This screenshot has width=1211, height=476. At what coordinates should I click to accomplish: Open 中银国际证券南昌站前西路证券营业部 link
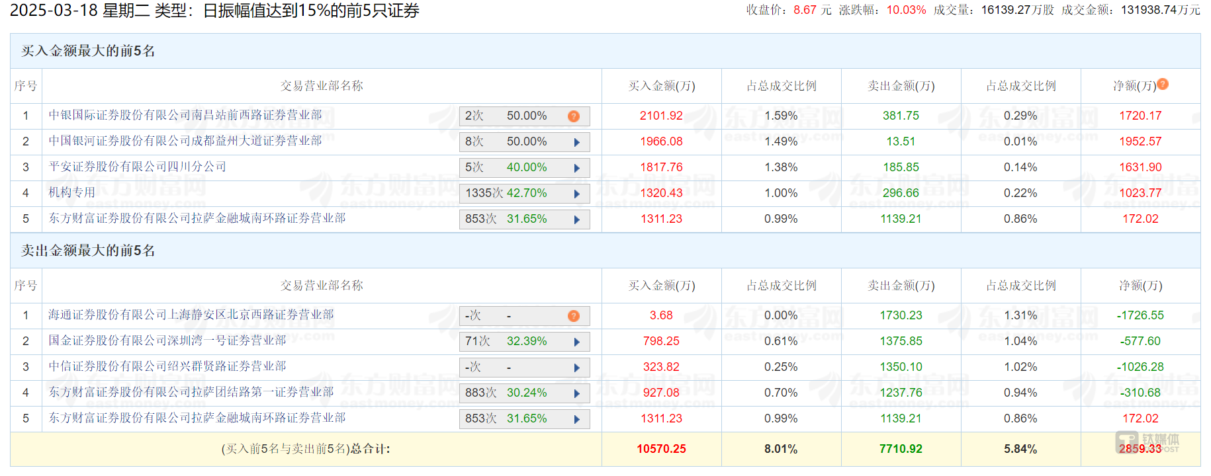click(185, 115)
